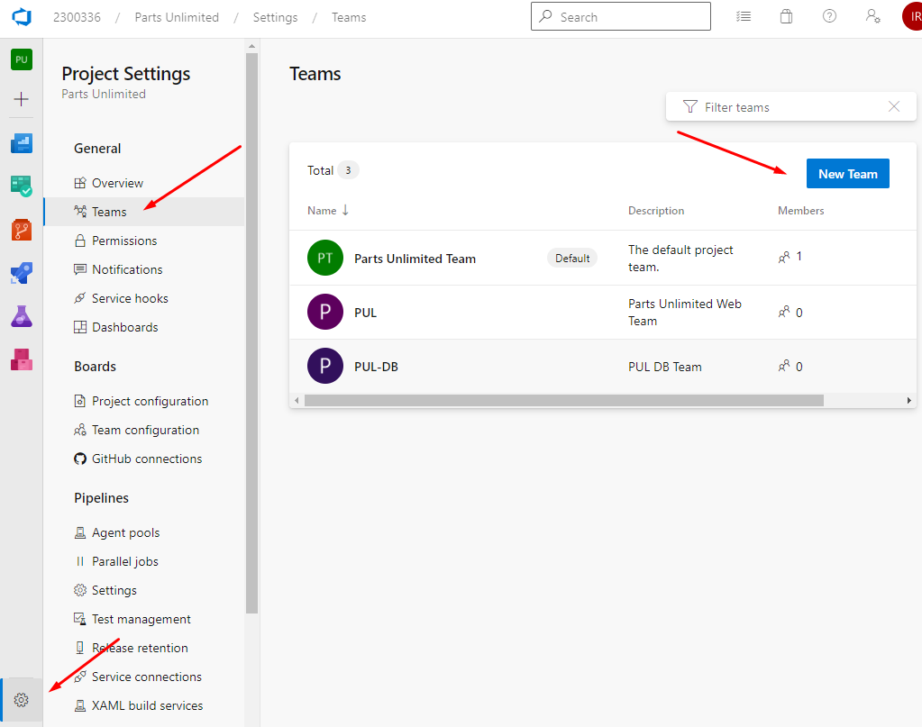The image size is (922, 727).
Task: Clear the Filter teams box
Action: click(x=894, y=106)
